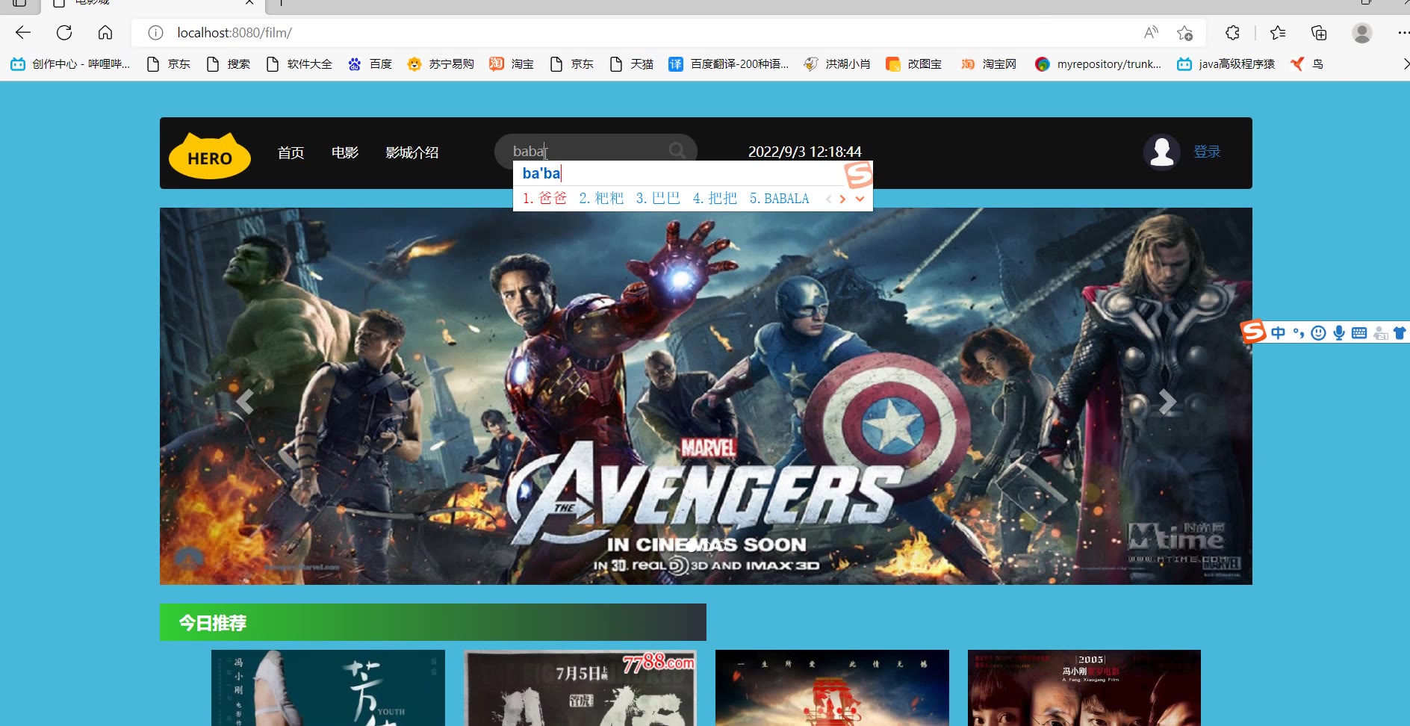This screenshot has width=1410, height=726.
Task: Open the 苏宁易购 bookmark
Action: pos(441,64)
